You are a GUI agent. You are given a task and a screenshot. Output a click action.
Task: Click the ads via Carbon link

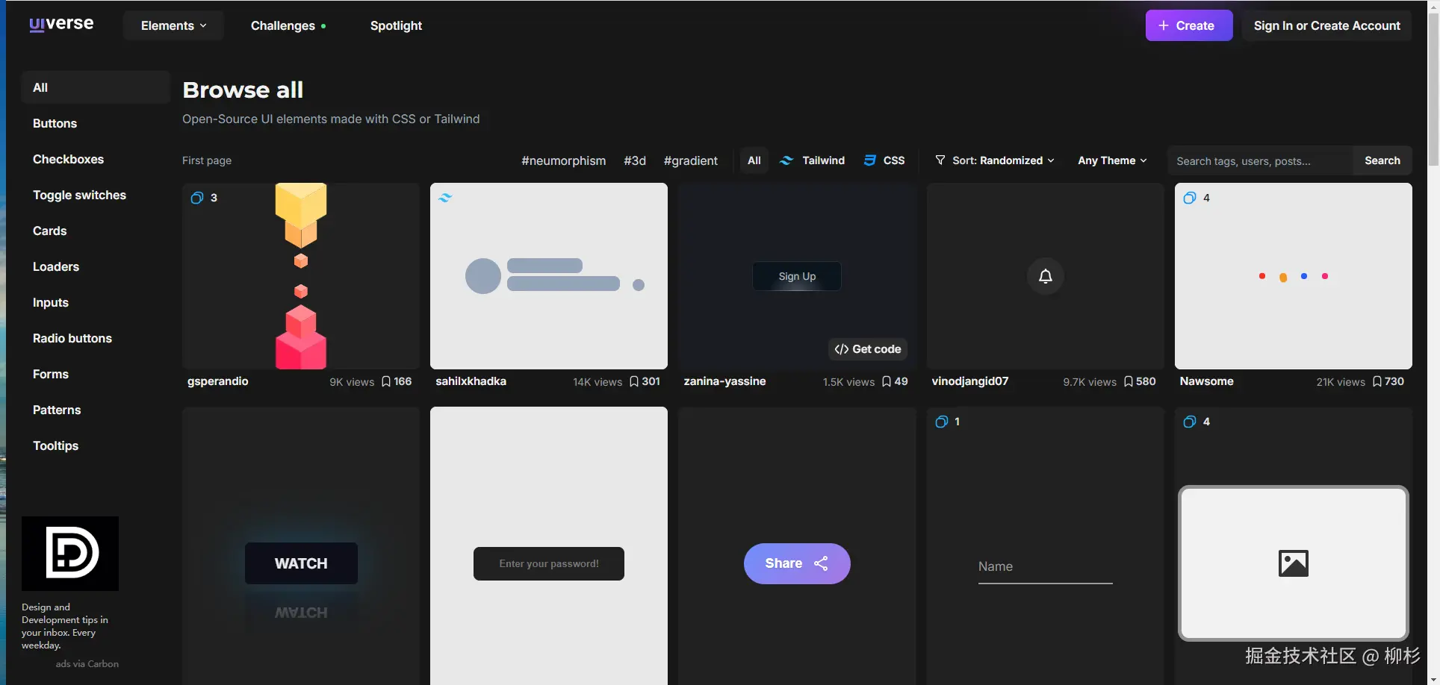(x=87, y=664)
